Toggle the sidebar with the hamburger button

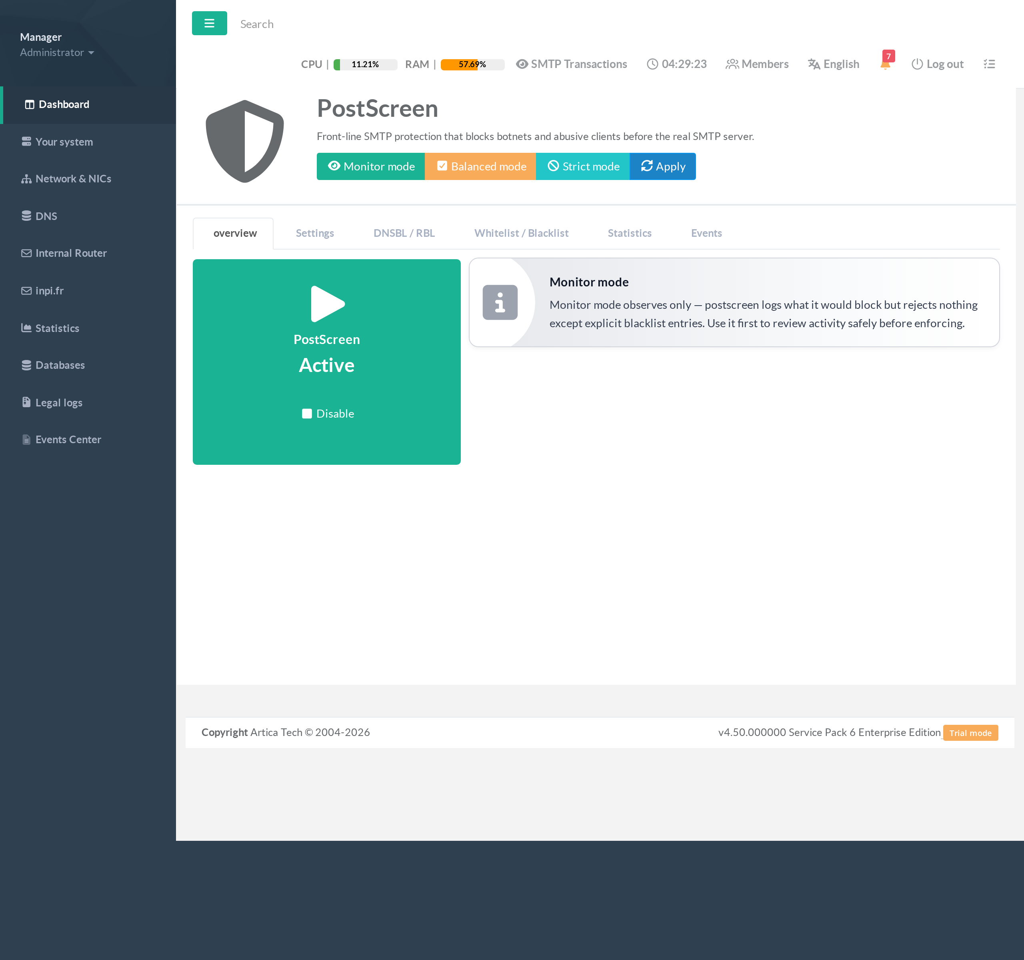209,23
